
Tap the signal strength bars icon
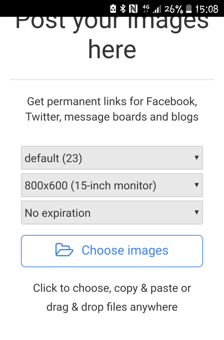pos(157,9)
